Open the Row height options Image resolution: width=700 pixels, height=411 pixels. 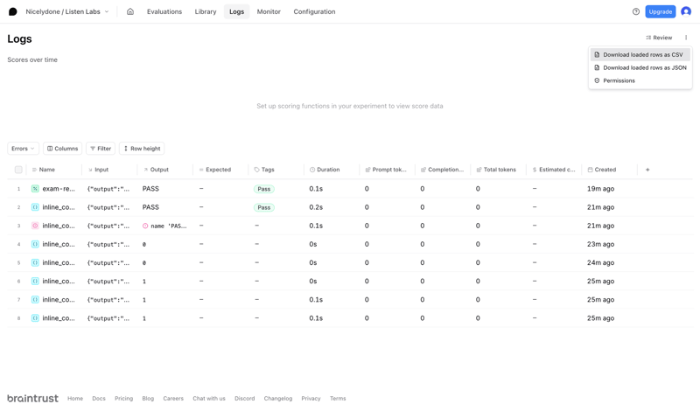click(142, 149)
